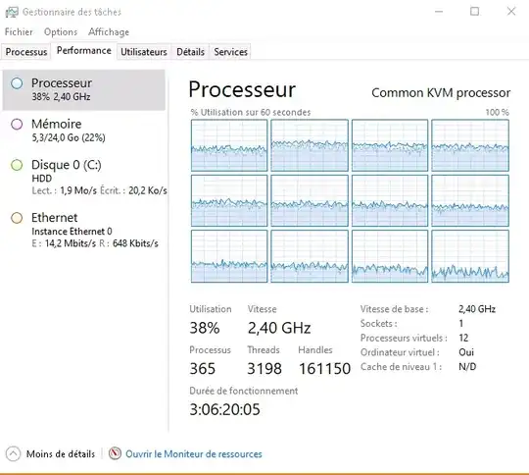
Task: Select the Processeur sidebar item
Action: (84, 90)
